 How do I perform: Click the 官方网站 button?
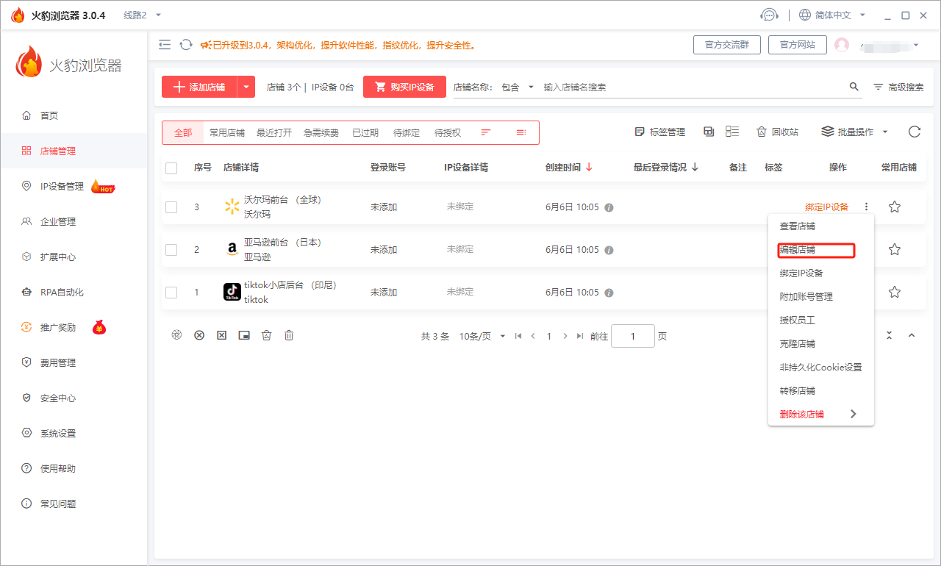[x=797, y=45]
